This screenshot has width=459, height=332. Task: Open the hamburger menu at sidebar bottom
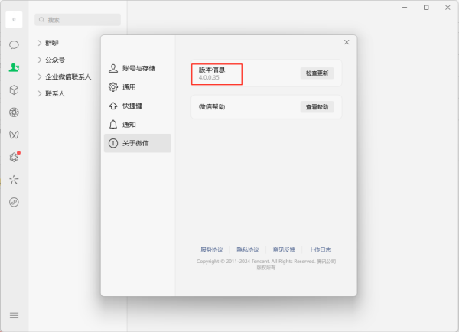pos(14,315)
